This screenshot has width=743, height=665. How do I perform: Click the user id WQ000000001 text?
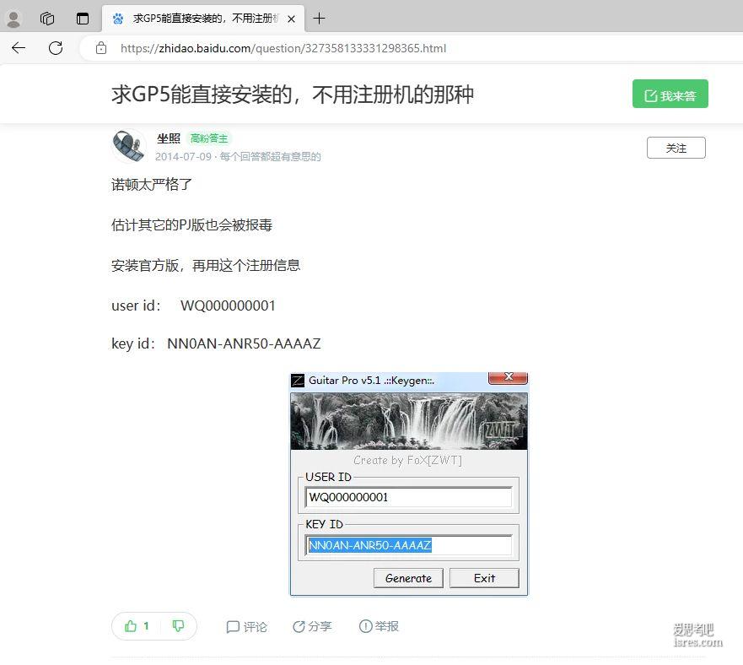(x=228, y=305)
